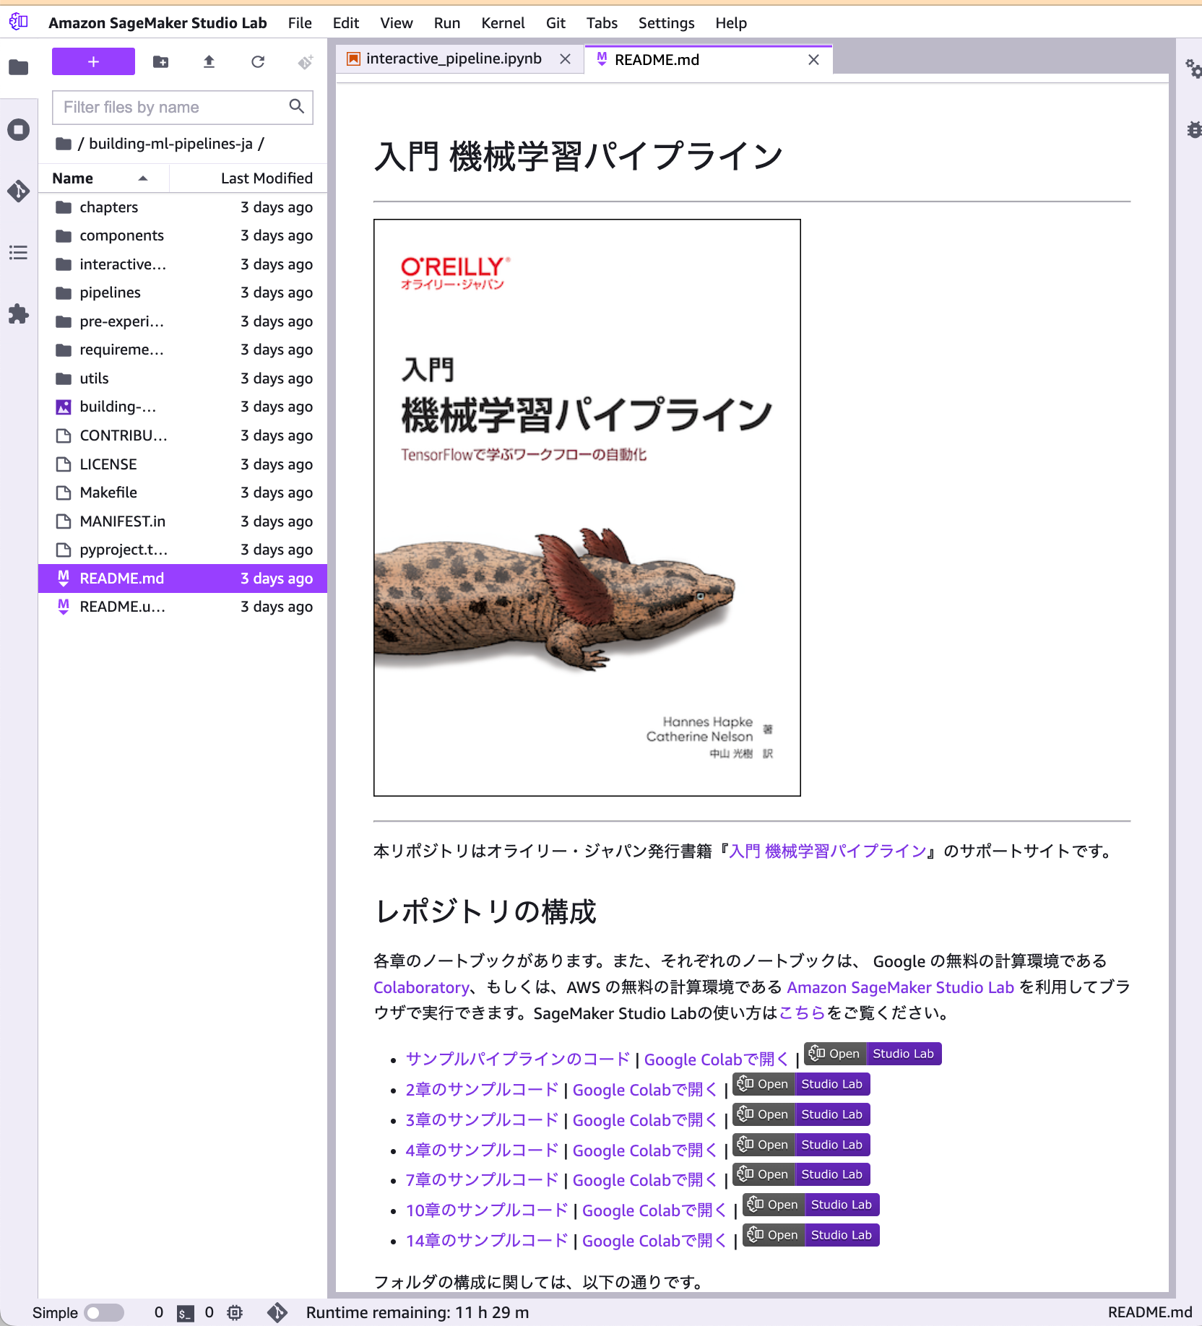Select the MANIFEST.in file
1202x1326 pixels.
pos(183,521)
